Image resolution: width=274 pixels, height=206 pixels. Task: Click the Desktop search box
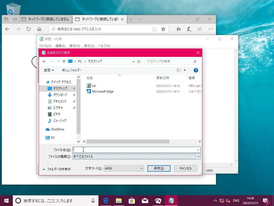coord(172,61)
